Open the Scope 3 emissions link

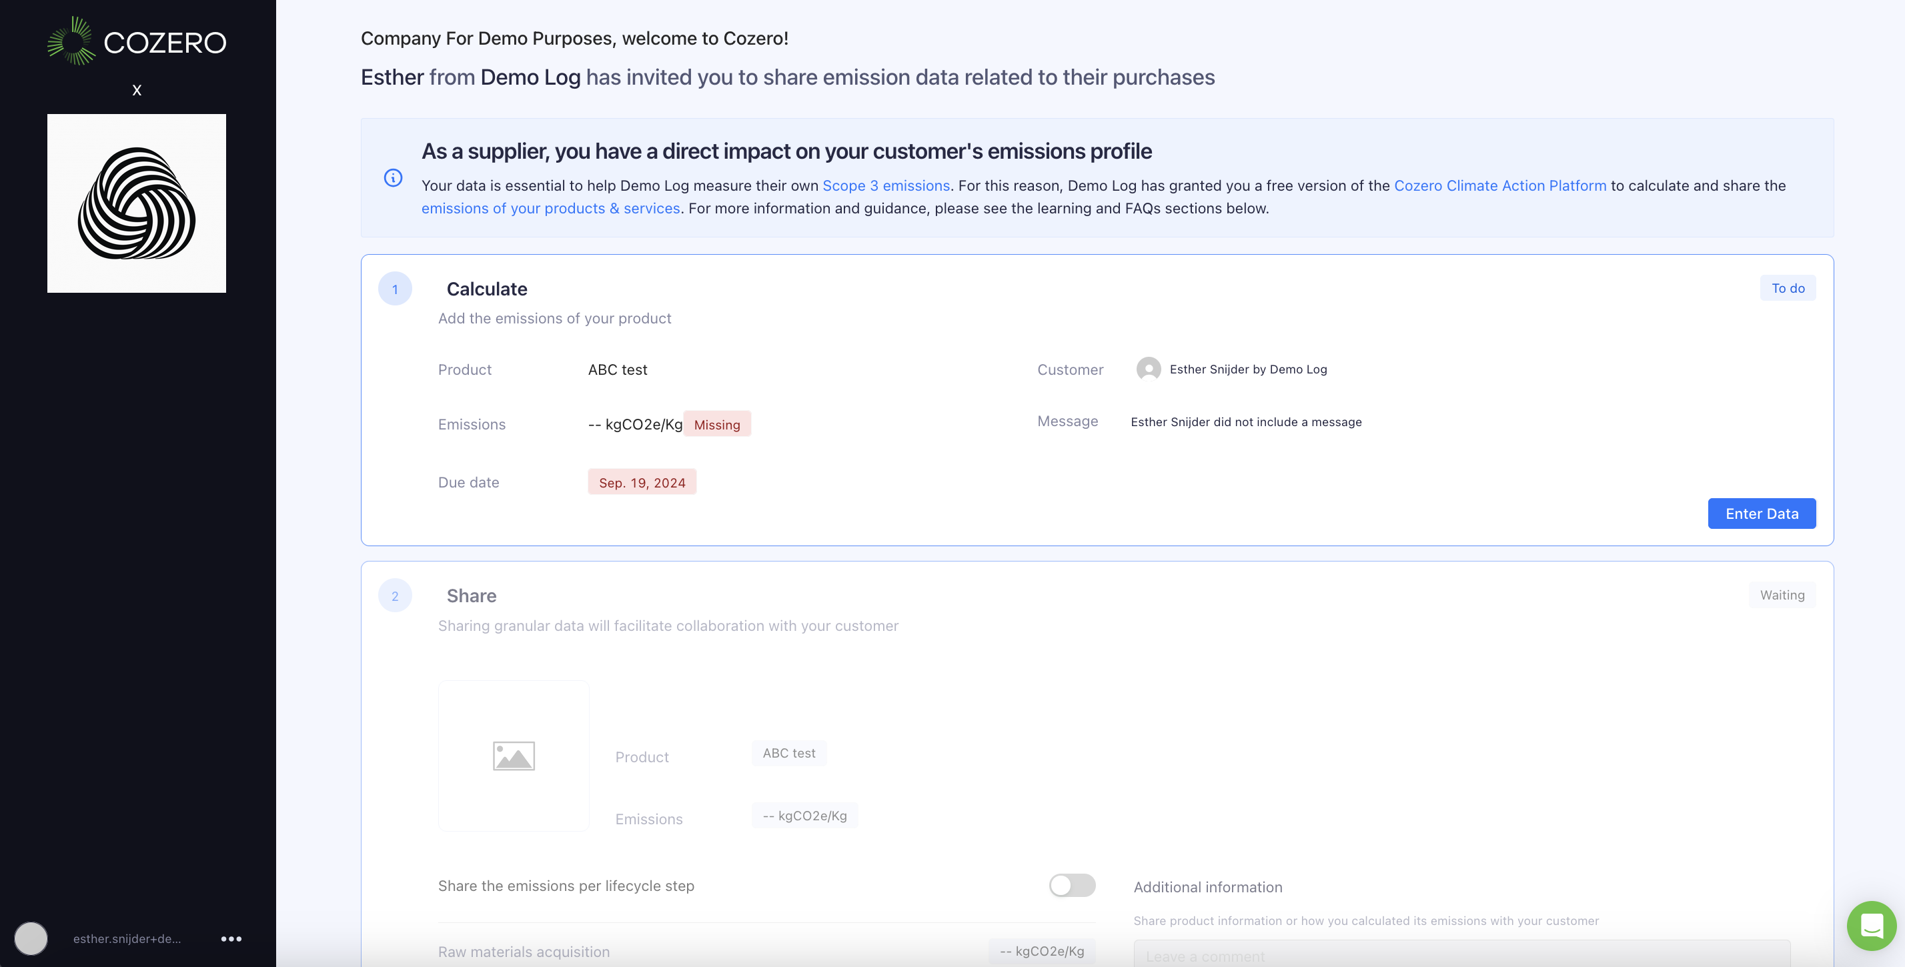coord(886,185)
